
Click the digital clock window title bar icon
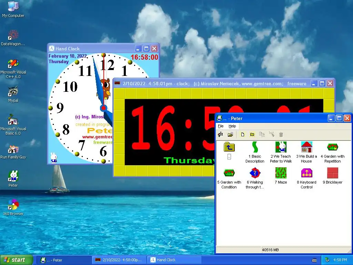117,84
